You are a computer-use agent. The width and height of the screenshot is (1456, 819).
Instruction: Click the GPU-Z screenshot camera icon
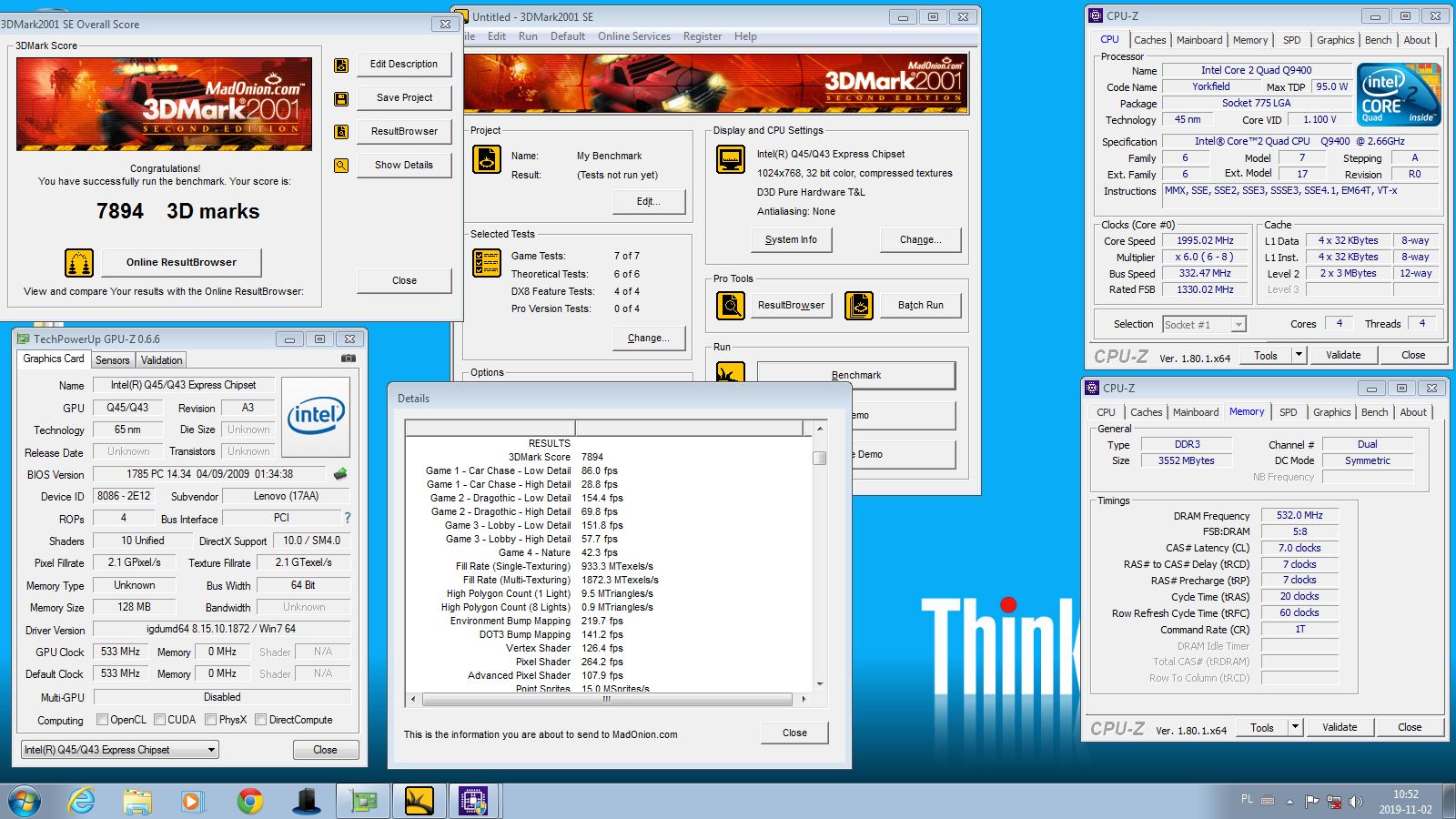point(348,359)
